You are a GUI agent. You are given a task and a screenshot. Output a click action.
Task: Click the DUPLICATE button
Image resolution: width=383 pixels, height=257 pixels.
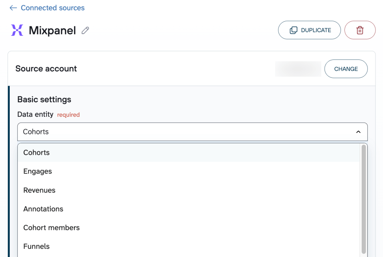pos(309,30)
